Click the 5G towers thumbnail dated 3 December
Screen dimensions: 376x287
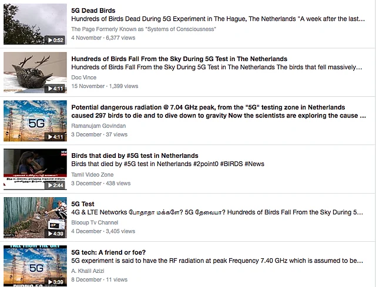(35, 121)
